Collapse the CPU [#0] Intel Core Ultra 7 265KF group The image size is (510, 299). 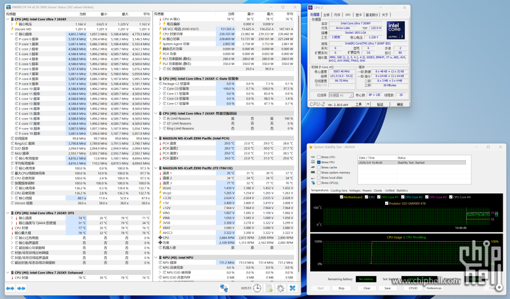8,19
